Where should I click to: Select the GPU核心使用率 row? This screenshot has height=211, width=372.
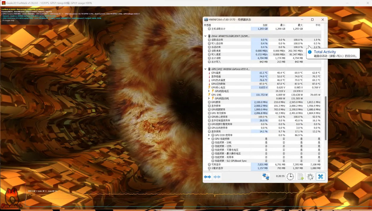coord(262,117)
